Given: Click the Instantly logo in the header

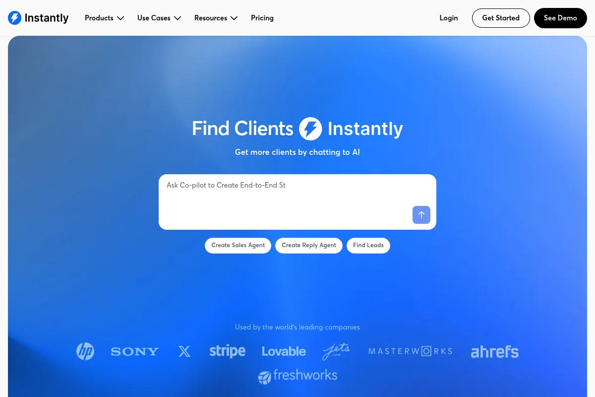Looking at the screenshot, I should coord(38,18).
